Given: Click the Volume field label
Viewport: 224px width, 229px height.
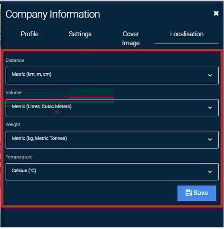Looking at the screenshot, I should tap(14, 92).
